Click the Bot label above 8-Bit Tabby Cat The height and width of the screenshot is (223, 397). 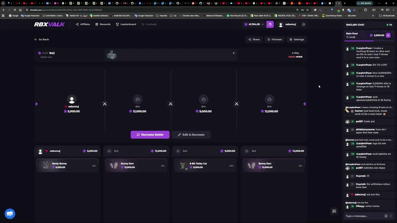185,151
